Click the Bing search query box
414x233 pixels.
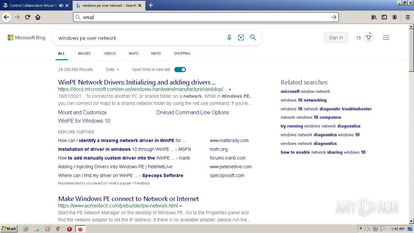(139, 38)
